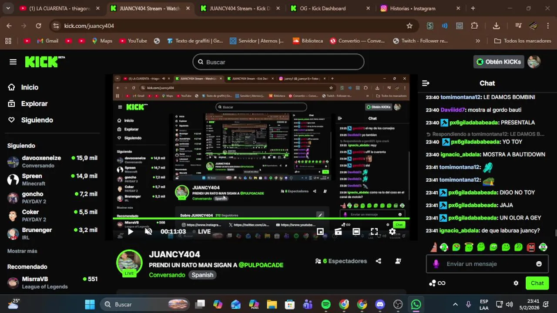Click the Spanish language tag
The width and height of the screenshot is (557, 313).
click(x=202, y=275)
